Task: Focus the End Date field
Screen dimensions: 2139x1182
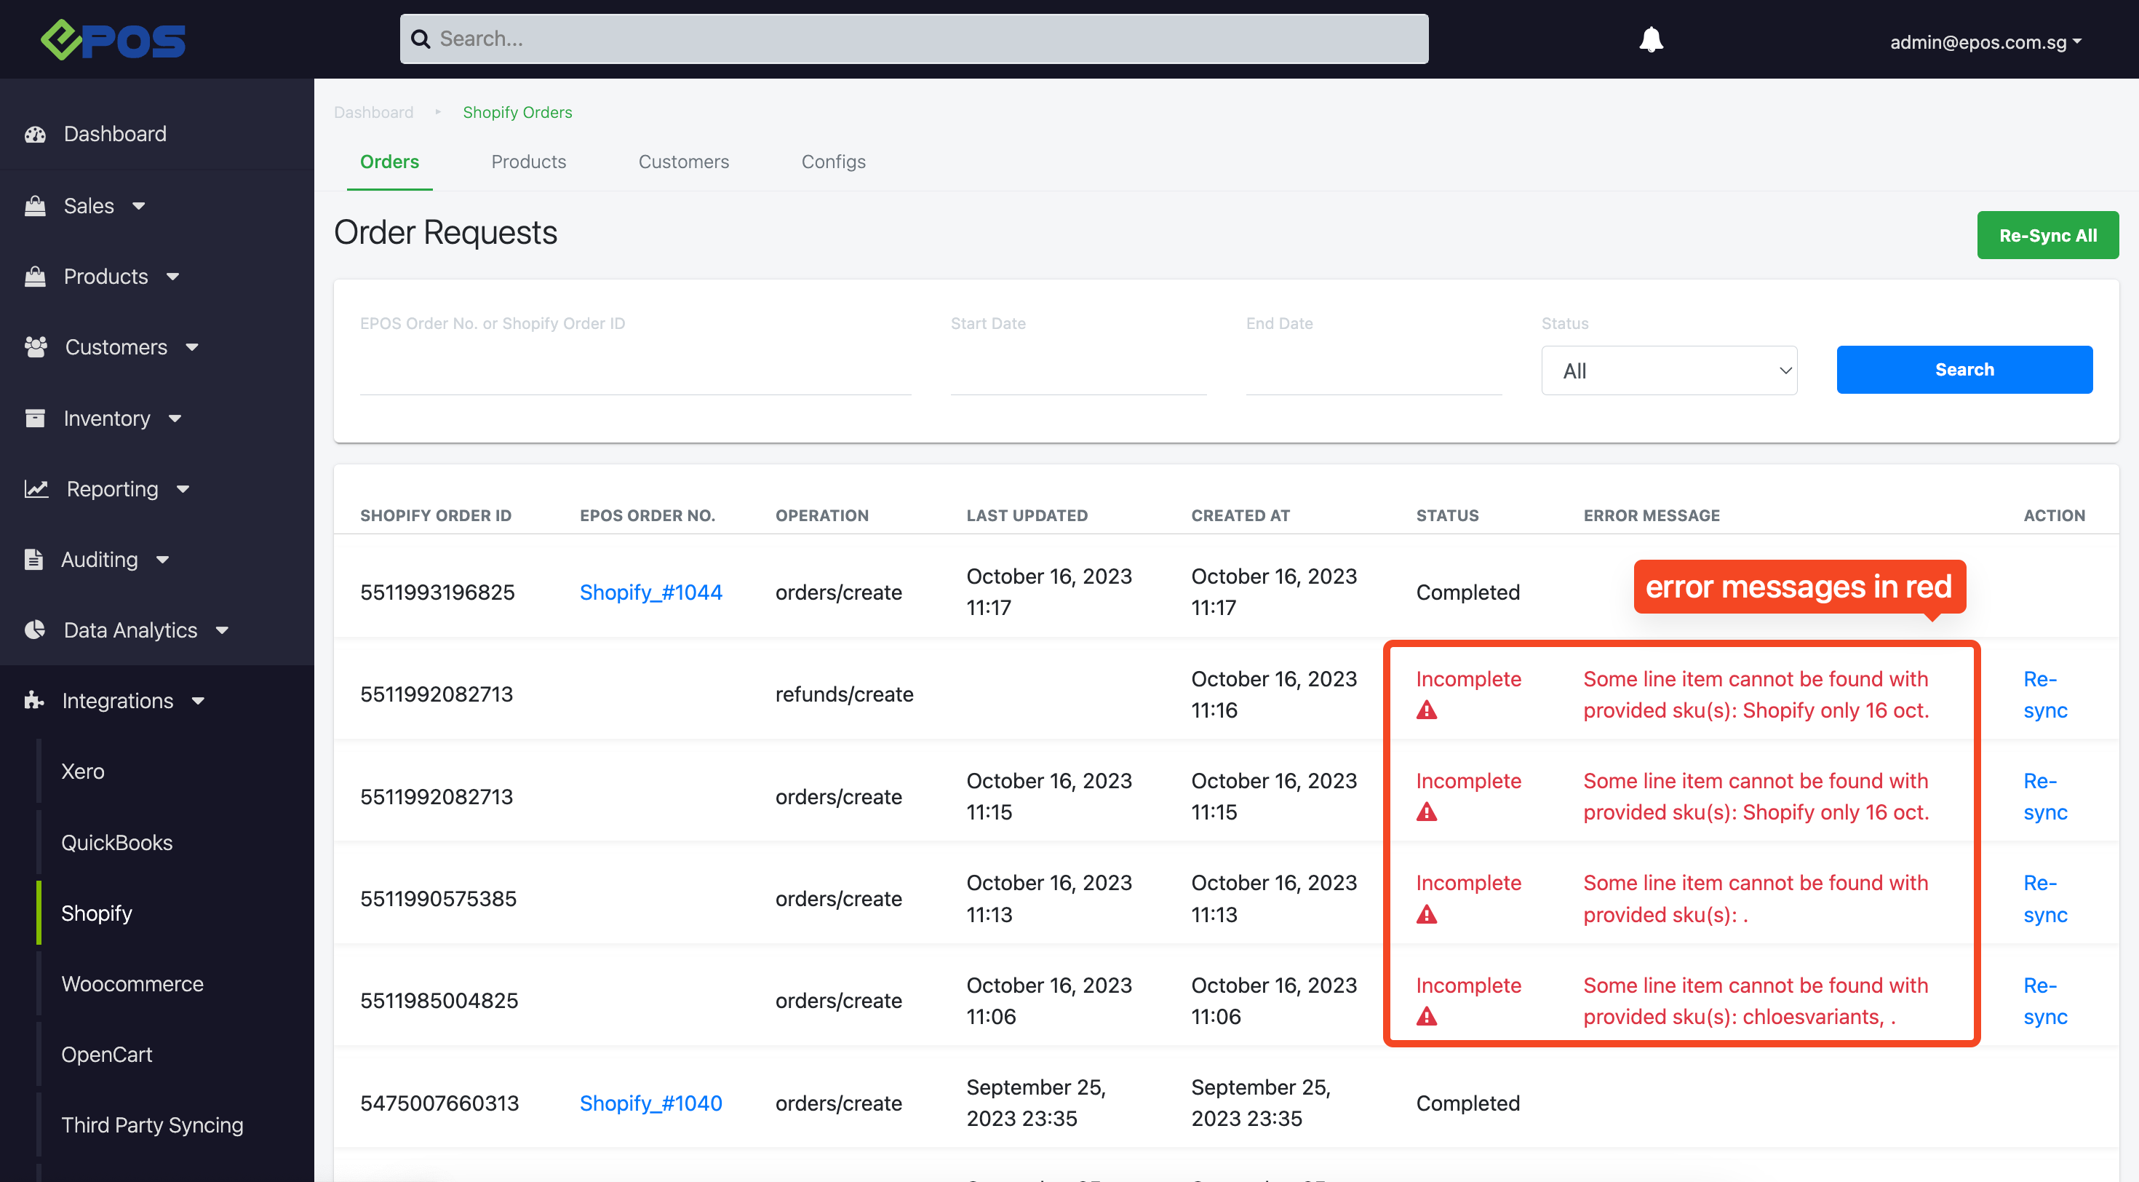Action: click(x=1374, y=370)
